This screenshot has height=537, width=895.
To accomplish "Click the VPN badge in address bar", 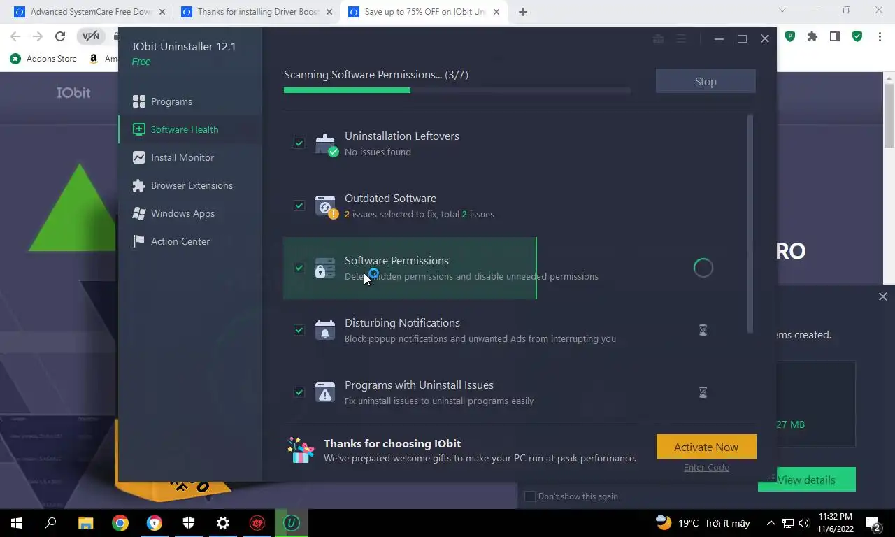I will point(91,36).
